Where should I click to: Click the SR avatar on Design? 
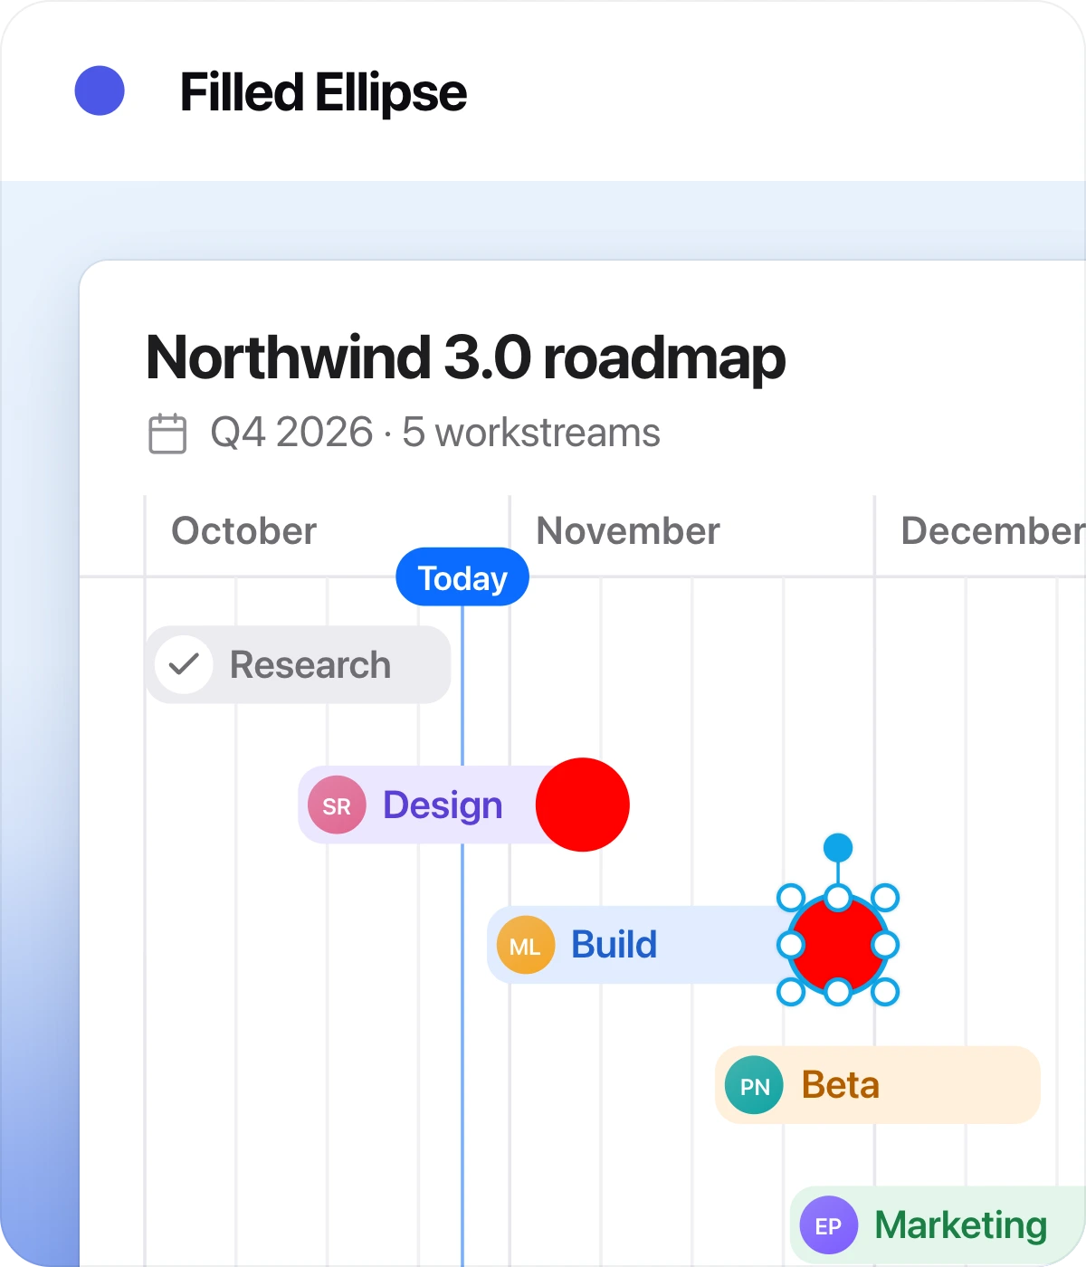337,805
